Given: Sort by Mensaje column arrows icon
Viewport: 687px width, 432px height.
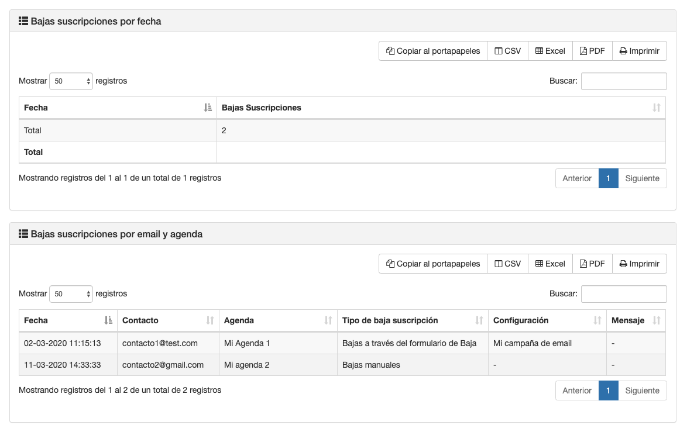Looking at the screenshot, I should (x=656, y=320).
